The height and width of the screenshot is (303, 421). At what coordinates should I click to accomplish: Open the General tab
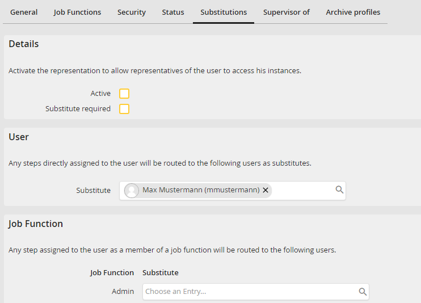point(24,12)
